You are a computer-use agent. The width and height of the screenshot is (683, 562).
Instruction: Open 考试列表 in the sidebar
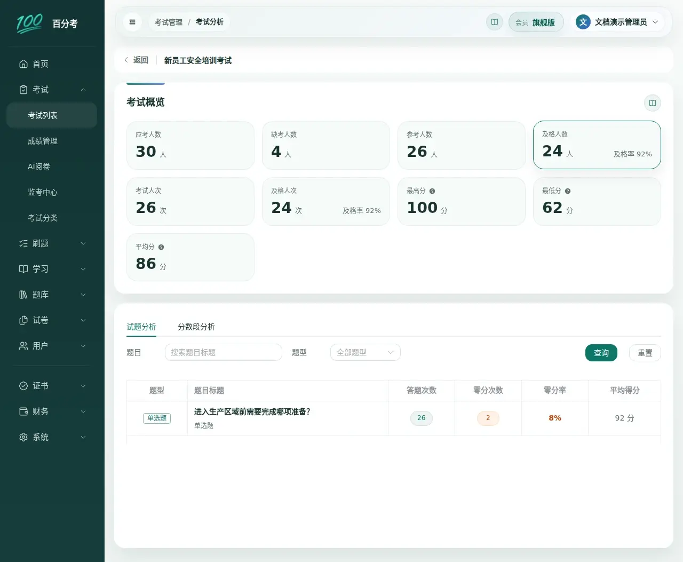coord(52,115)
